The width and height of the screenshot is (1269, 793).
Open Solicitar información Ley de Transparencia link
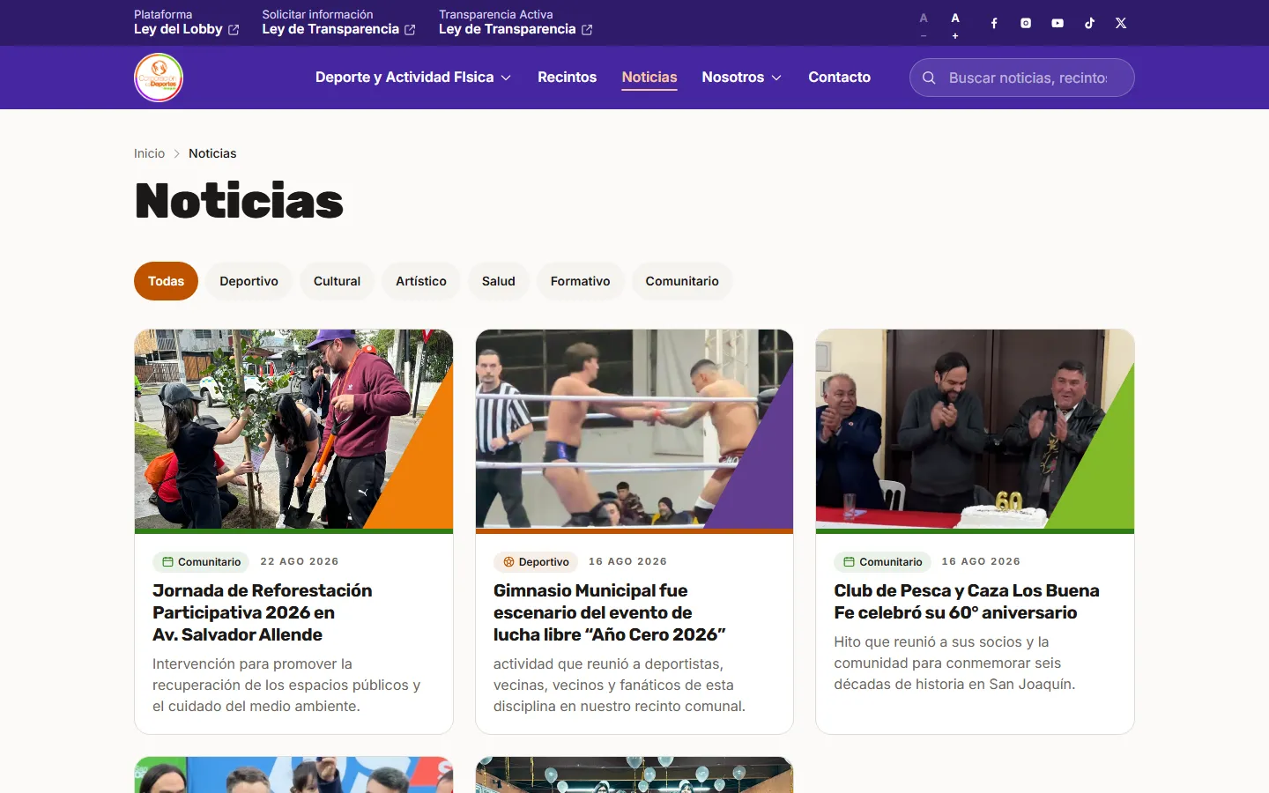tap(339, 22)
